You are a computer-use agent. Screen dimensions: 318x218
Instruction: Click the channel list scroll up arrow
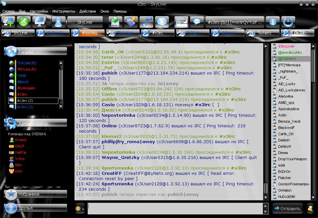click(61, 63)
